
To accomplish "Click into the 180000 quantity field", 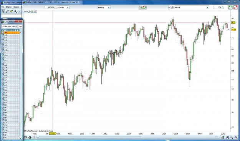I will [x=50, y=7].
